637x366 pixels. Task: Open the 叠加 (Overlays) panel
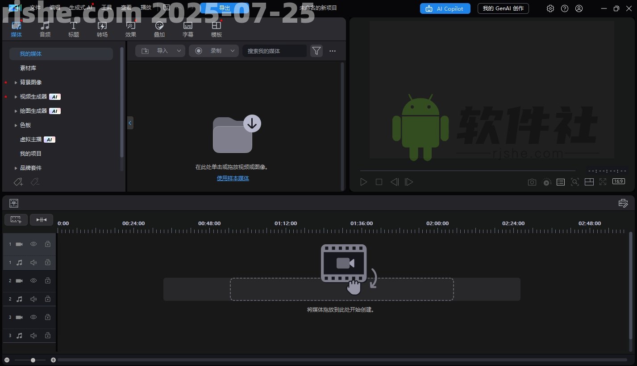tap(159, 28)
